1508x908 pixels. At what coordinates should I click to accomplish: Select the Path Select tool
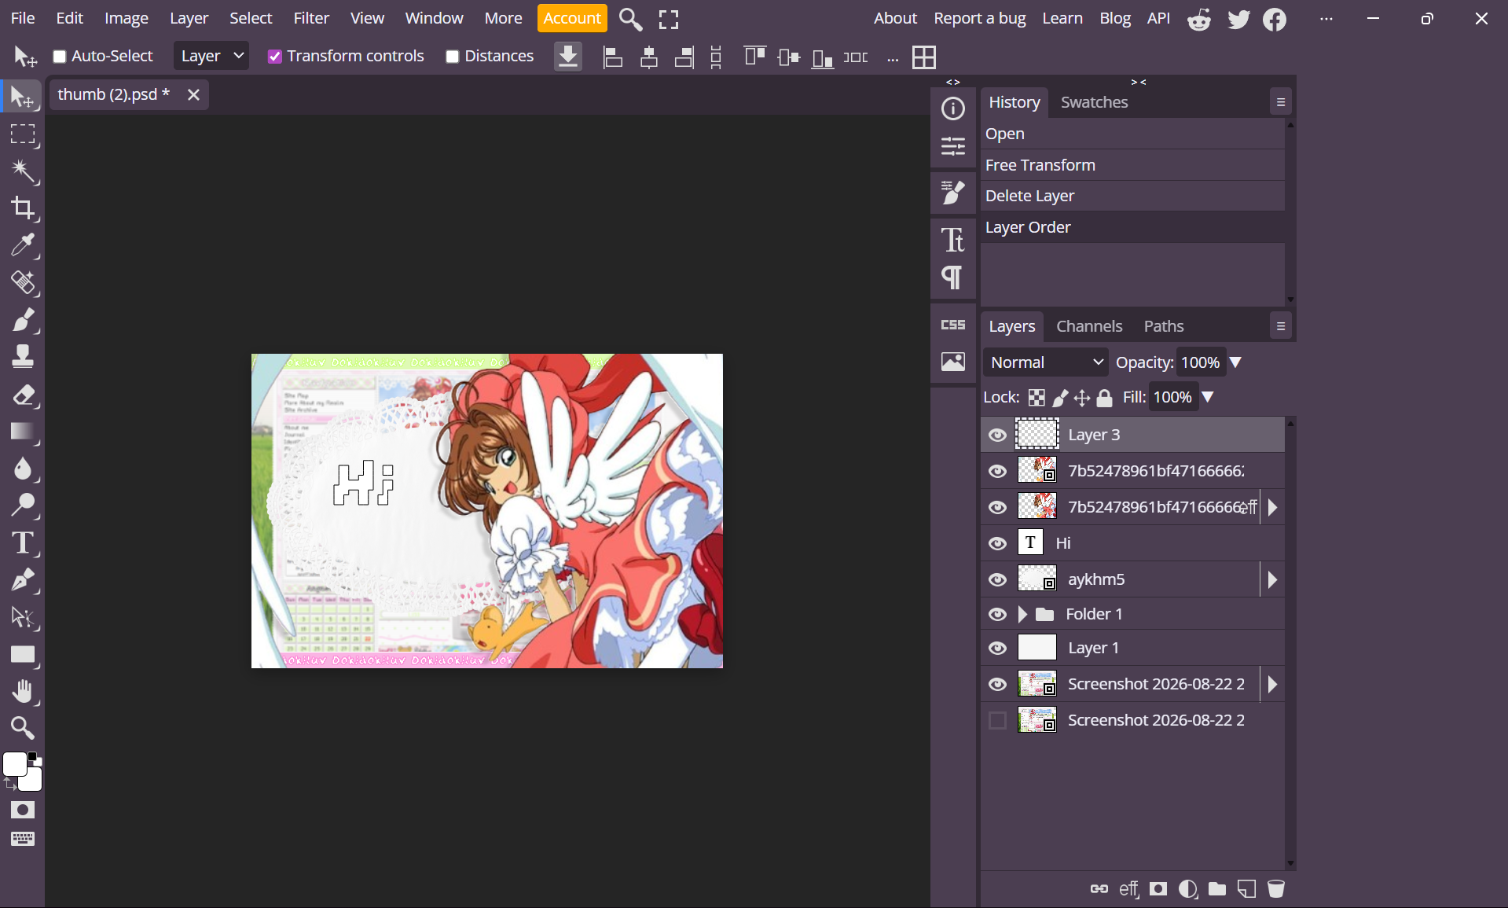(x=23, y=617)
